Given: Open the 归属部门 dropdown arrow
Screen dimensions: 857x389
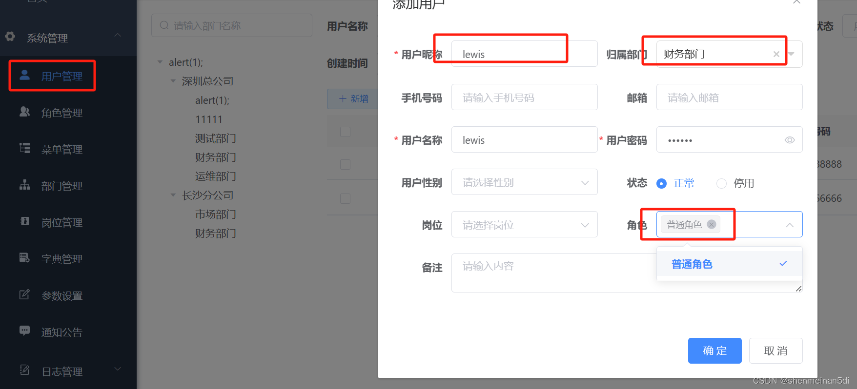Looking at the screenshot, I should 791,54.
